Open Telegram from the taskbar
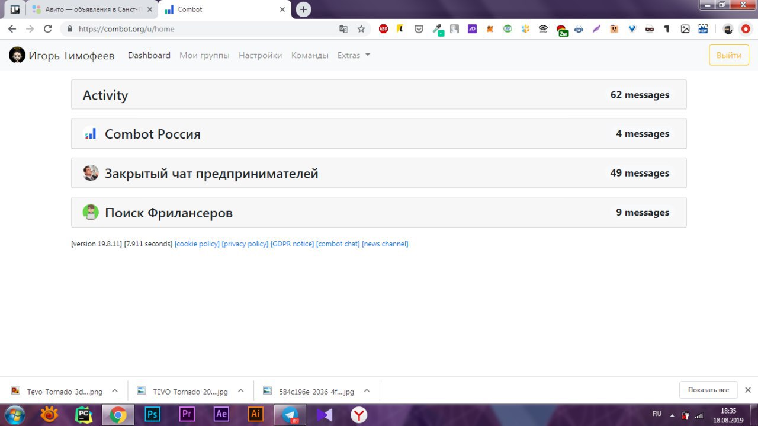This screenshot has height=426, width=758. coord(290,414)
